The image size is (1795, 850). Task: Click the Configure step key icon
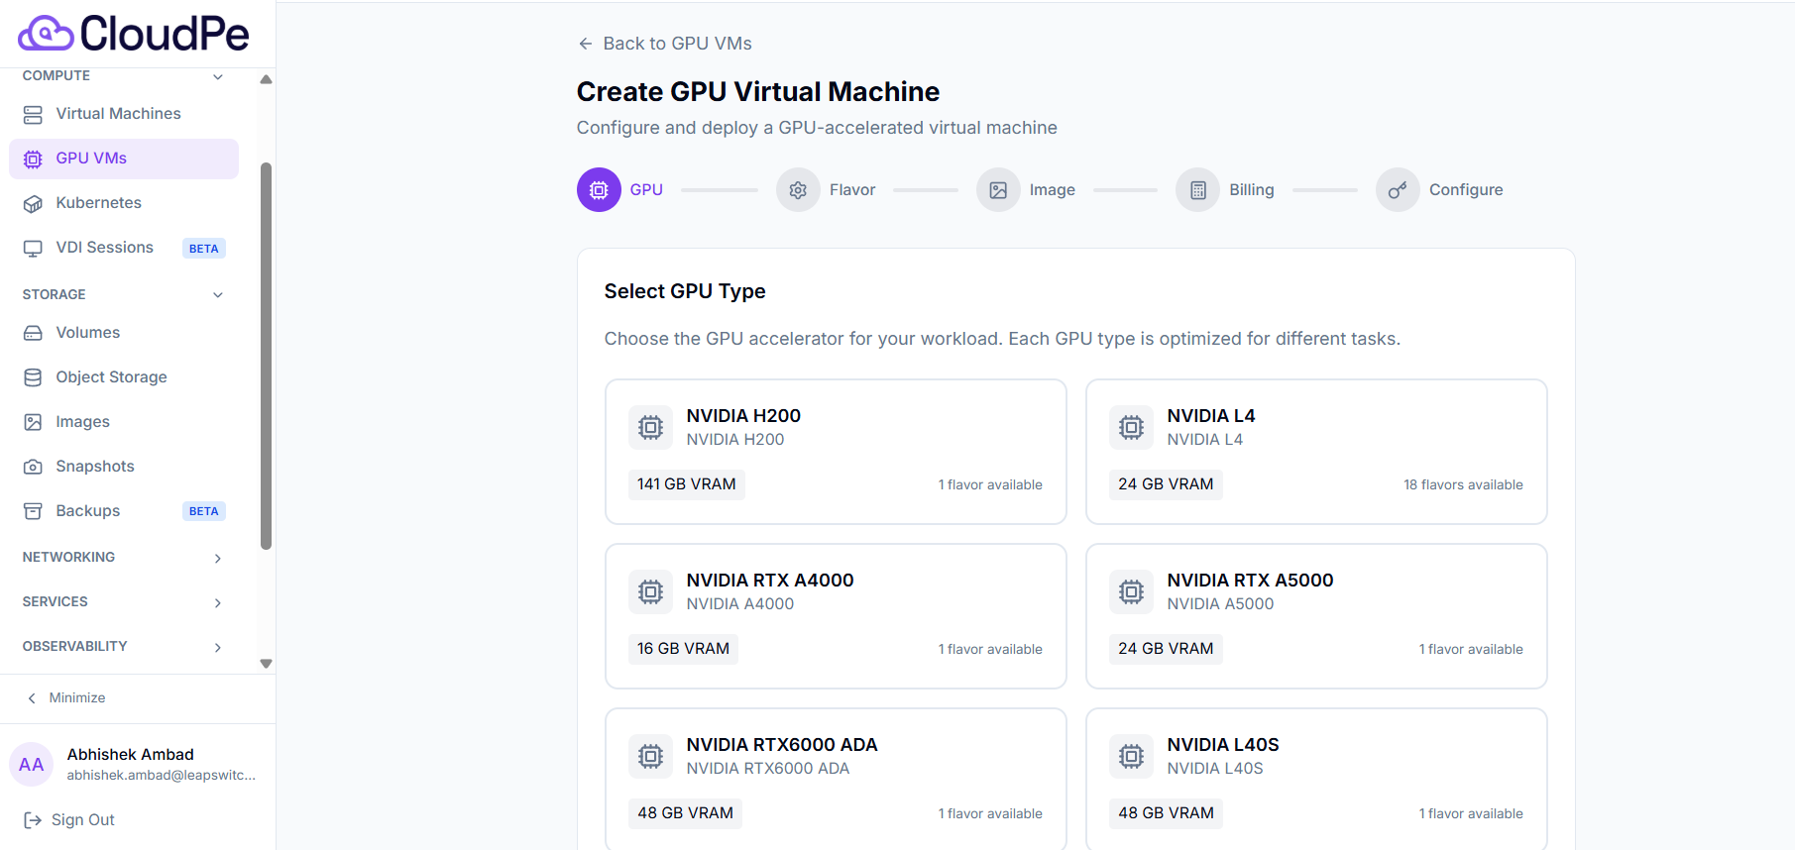[1398, 190]
